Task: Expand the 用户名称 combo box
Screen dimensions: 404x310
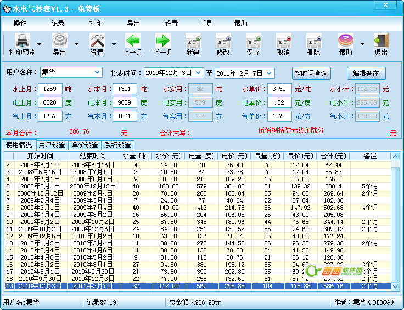Action: (98, 72)
